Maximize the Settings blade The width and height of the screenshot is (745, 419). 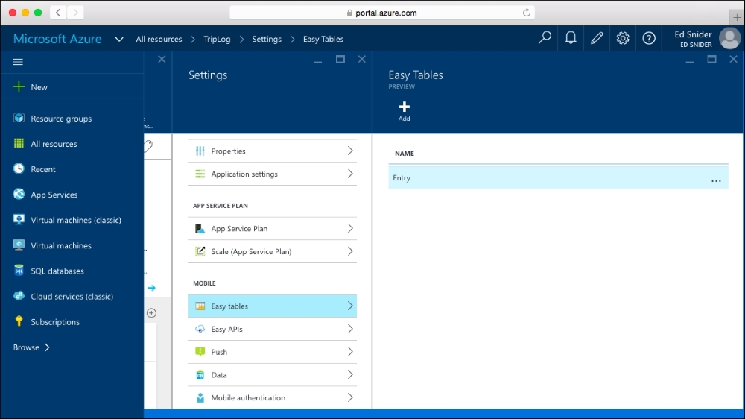point(340,59)
